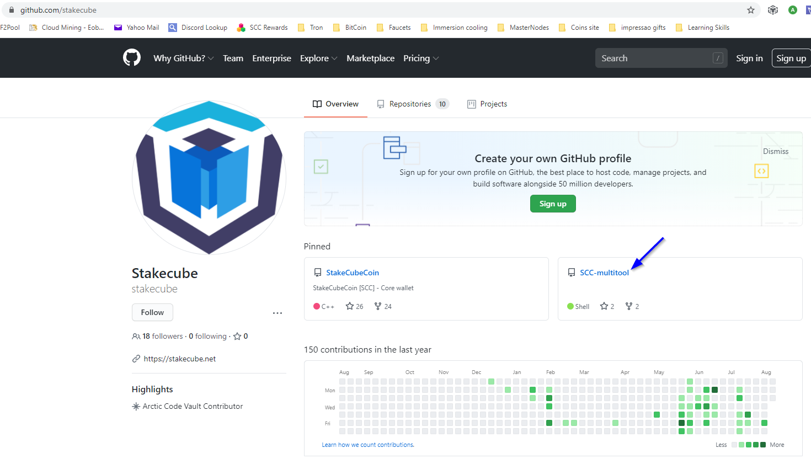Click Sign in in the header
Screen dimensions: 811x464
(749, 58)
